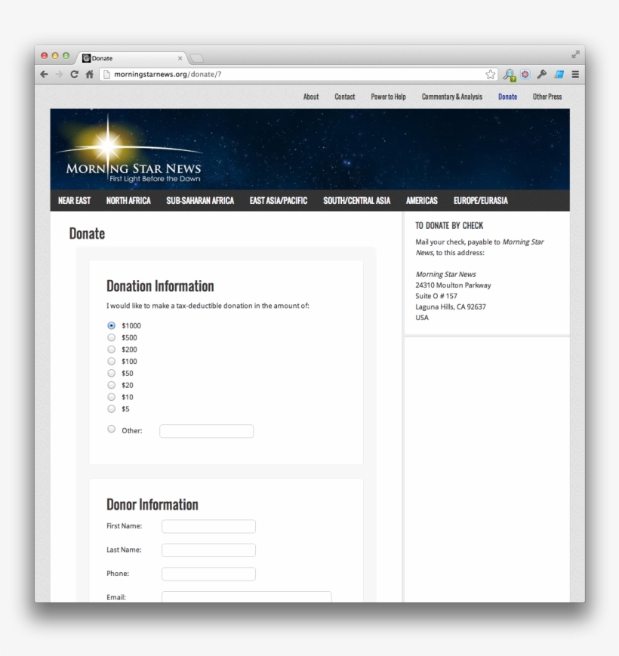The image size is (619, 656).
Task: Click the magnifier extension icon in the toolbar
Action: (x=509, y=75)
